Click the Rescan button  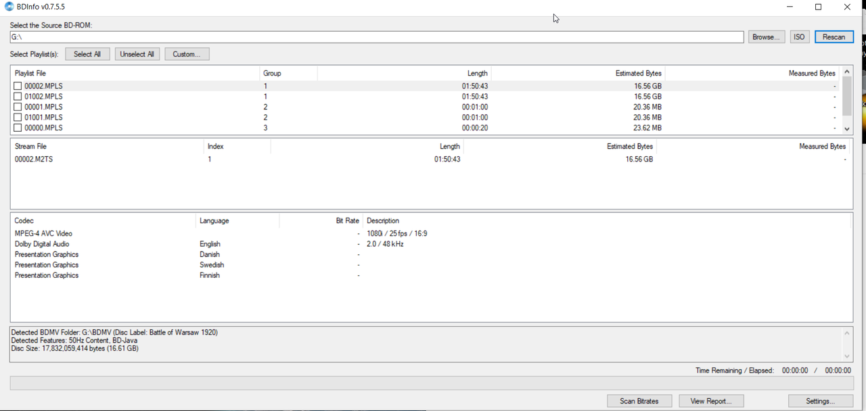(834, 37)
